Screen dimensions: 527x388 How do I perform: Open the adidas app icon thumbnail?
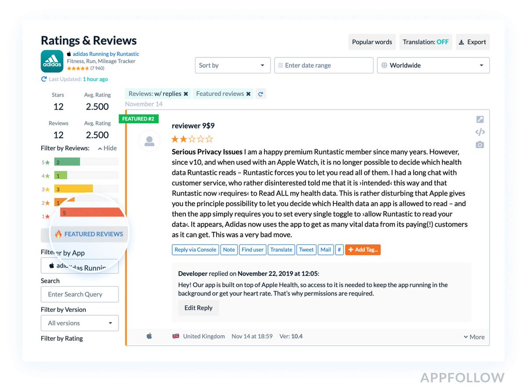[x=52, y=61]
